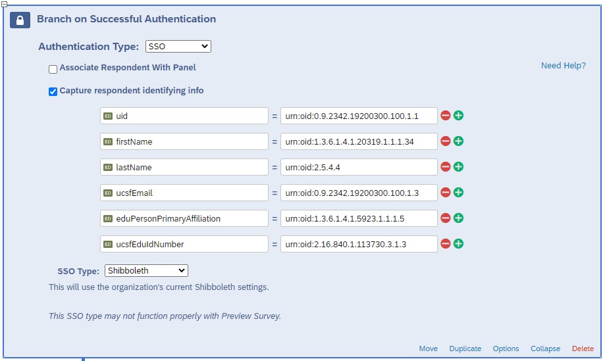
Task: Open the Need Help? link
Action: click(563, 66)
